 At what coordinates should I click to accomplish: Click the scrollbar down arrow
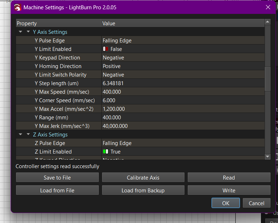(268, 156)
